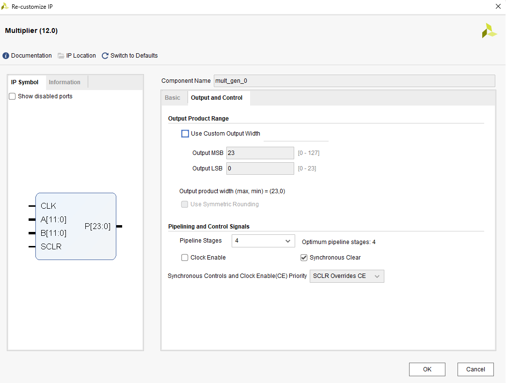Click the [0 - 127] range hint
The image size is (506, 383).
click(x=309, y=153)
